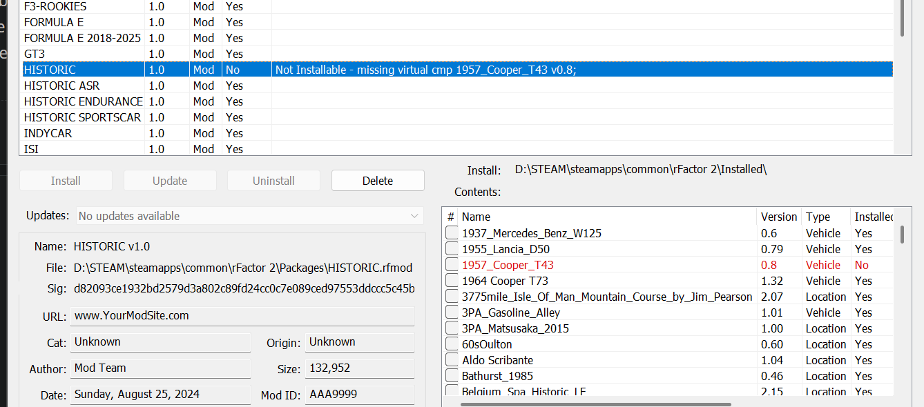
Task: Click Aldo Scribante entry name
Action: coord(497,360)
